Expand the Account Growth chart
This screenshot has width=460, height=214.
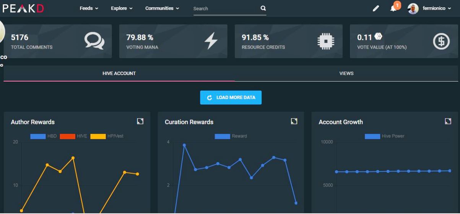[448, 121]
